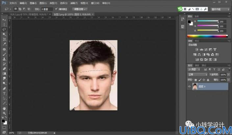Viewport: 232px width, 135px height.
Task: Select the Eraser tool
Action: tap(4, 69)
